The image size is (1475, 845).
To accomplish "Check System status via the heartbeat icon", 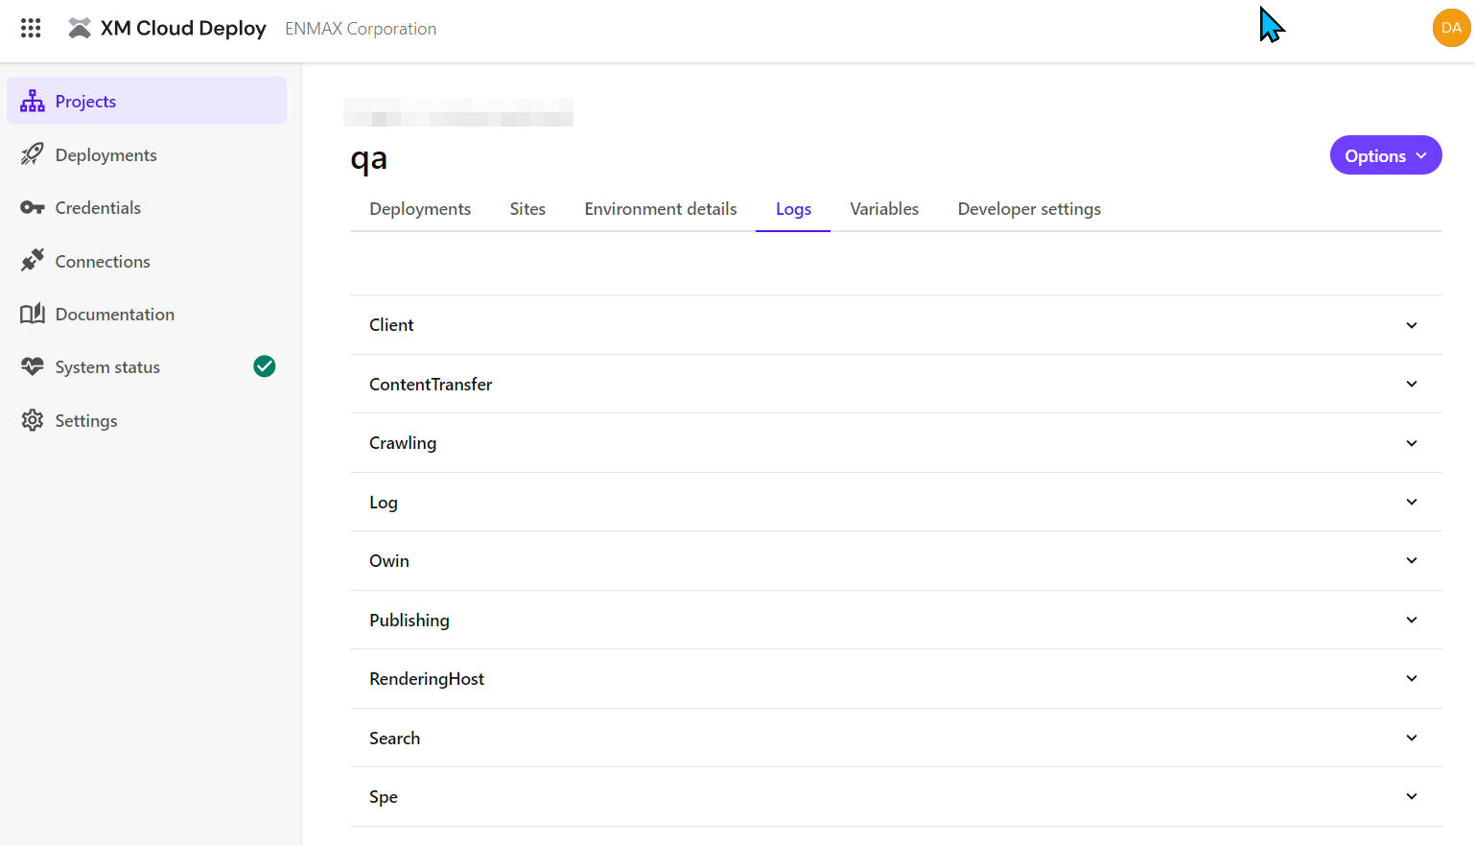I will pos(32,366).
